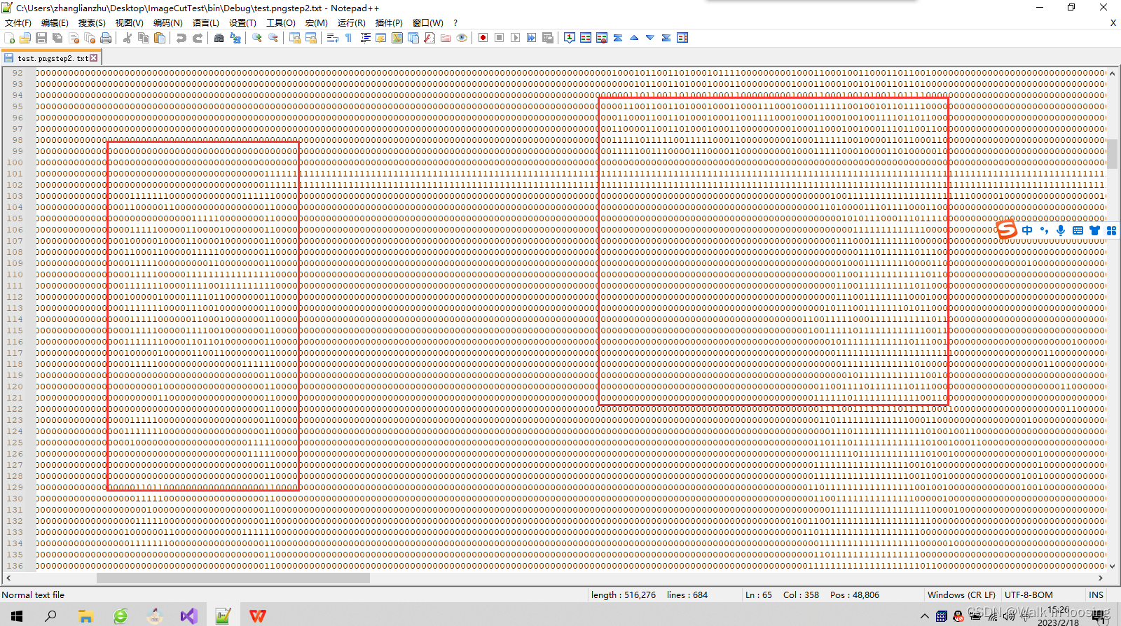The image size is (1121, 626).
Task: Open the 编码(N) menu
Action: tap(168, 23)
